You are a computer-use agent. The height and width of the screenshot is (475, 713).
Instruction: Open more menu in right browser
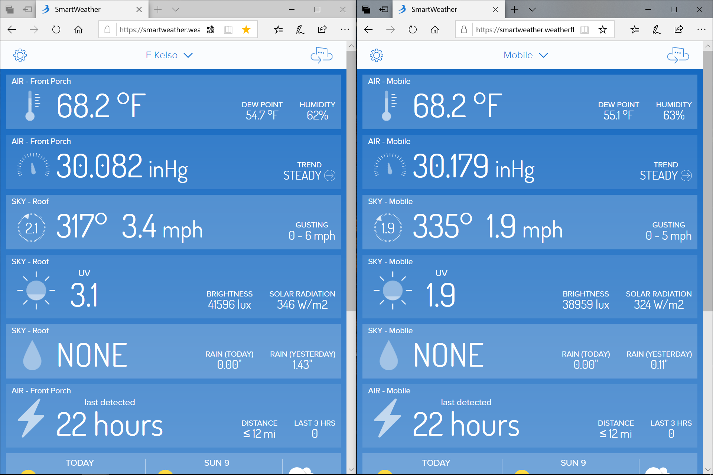pos(701,30)
